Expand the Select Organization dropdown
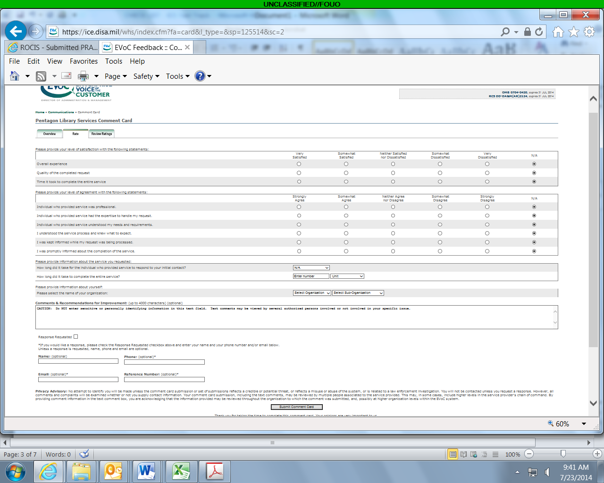Viewport: 604px width, 483px height. (312, 293)
